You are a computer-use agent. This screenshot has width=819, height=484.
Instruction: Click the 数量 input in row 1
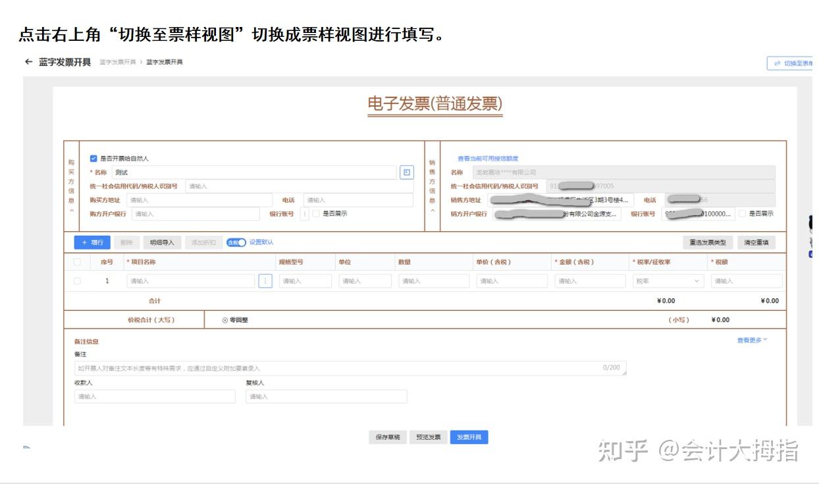tap(434, 281)
